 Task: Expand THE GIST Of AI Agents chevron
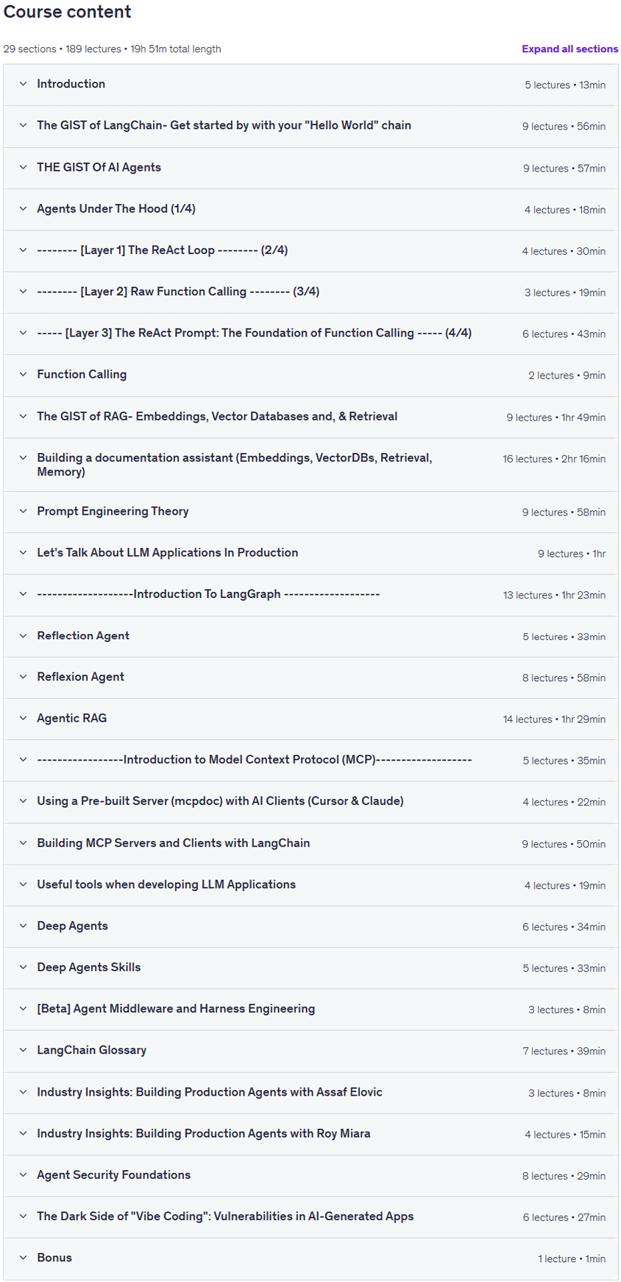pos(23,167)
